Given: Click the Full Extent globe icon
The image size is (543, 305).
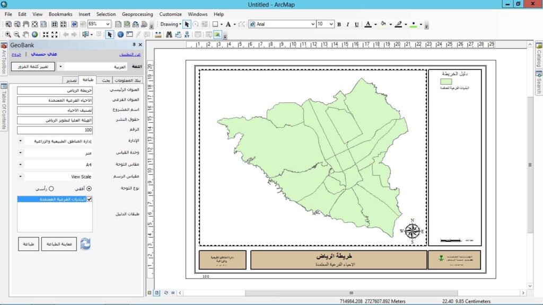Looking at the screenshot, I should coord(34,34).
